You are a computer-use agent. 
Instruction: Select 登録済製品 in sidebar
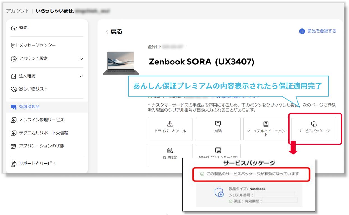tap(47, 107)
